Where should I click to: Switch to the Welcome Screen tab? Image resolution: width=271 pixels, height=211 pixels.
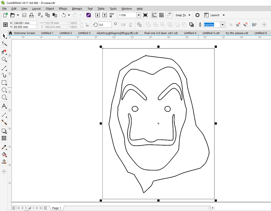[x=25, y=33]
